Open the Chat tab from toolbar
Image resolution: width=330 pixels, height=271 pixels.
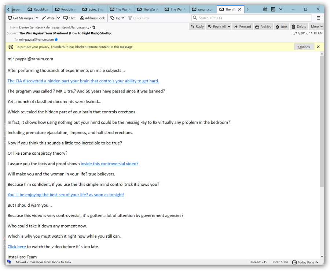69,18
